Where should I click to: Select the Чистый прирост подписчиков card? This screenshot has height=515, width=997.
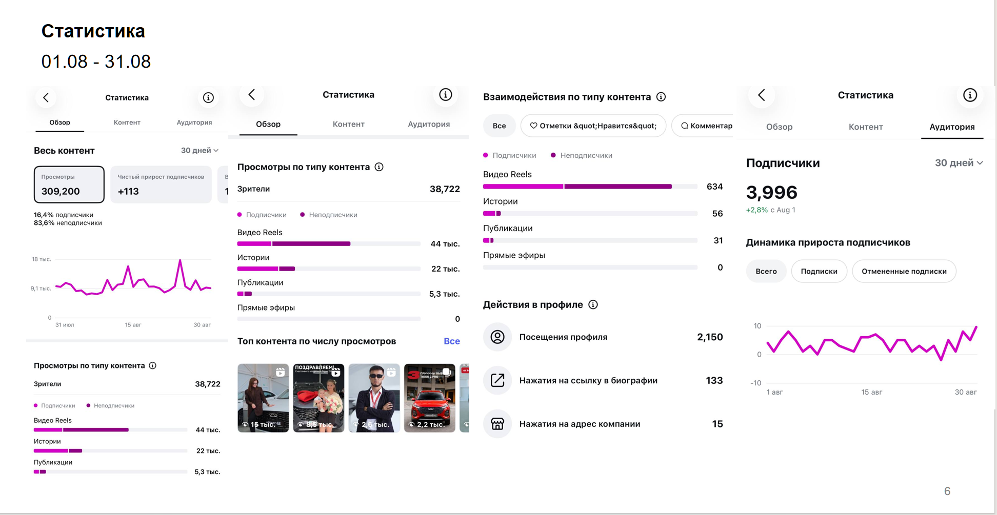tap(161, 184)
